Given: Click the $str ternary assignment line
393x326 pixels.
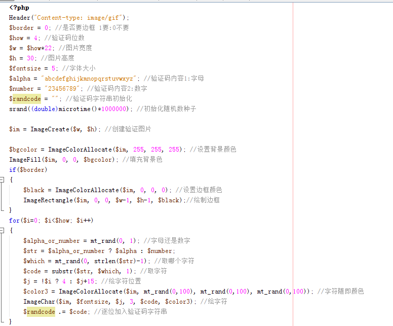Looking at the screenshot, I should (x=99, y=251).
